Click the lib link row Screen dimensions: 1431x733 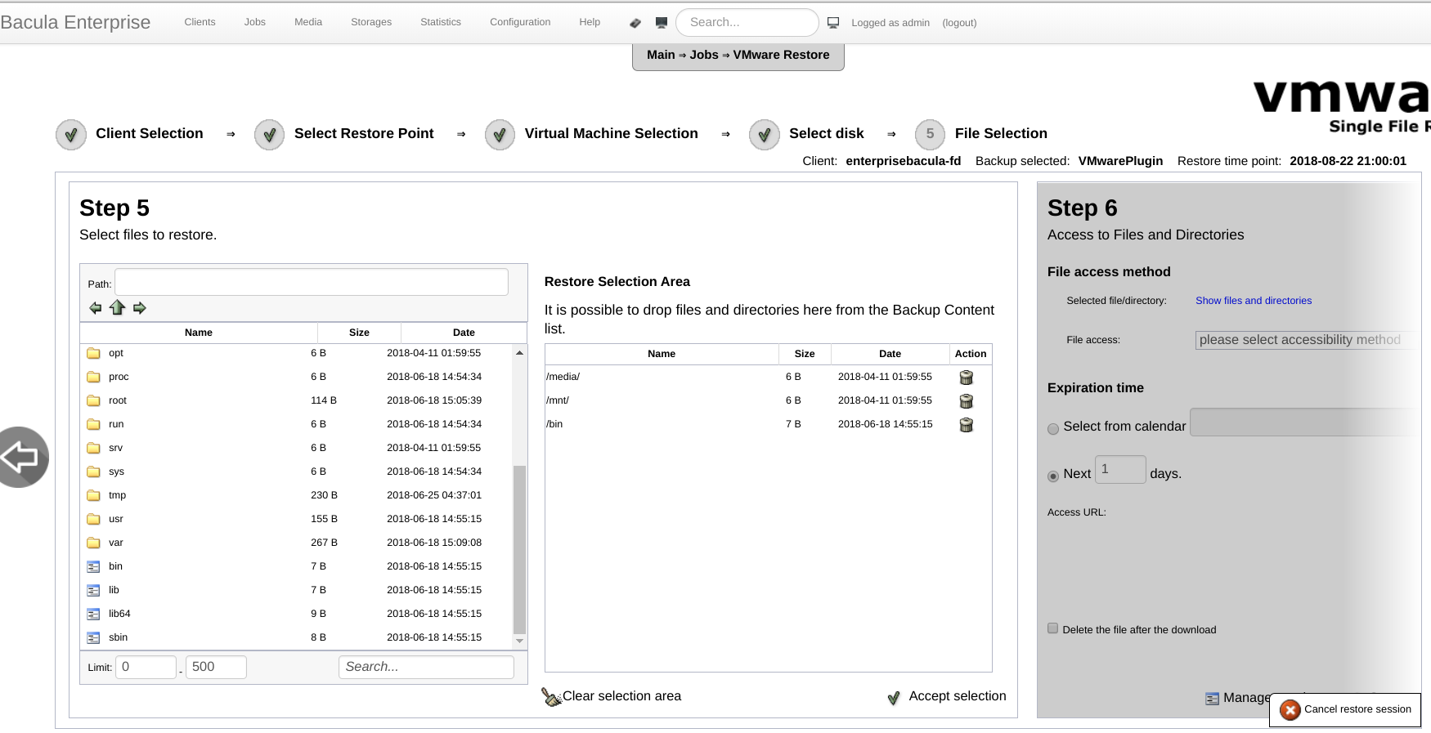pyautogui.click(x=296, y=590)
